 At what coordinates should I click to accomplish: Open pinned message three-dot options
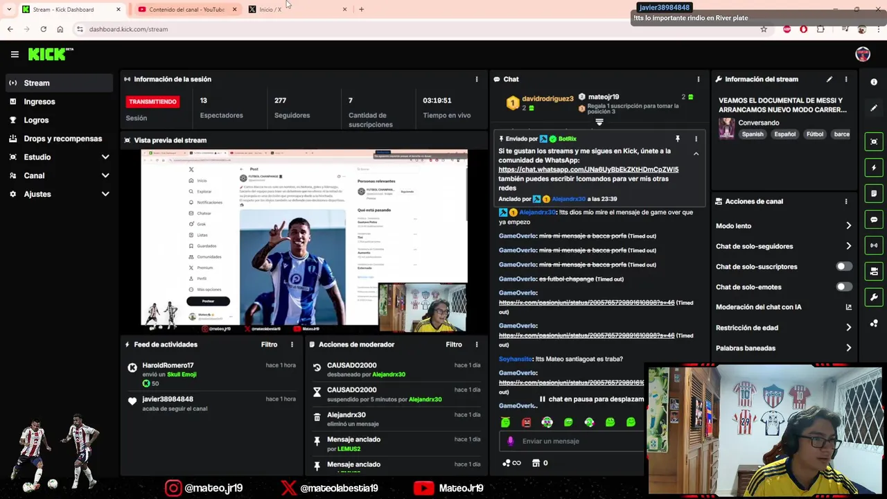696,139
